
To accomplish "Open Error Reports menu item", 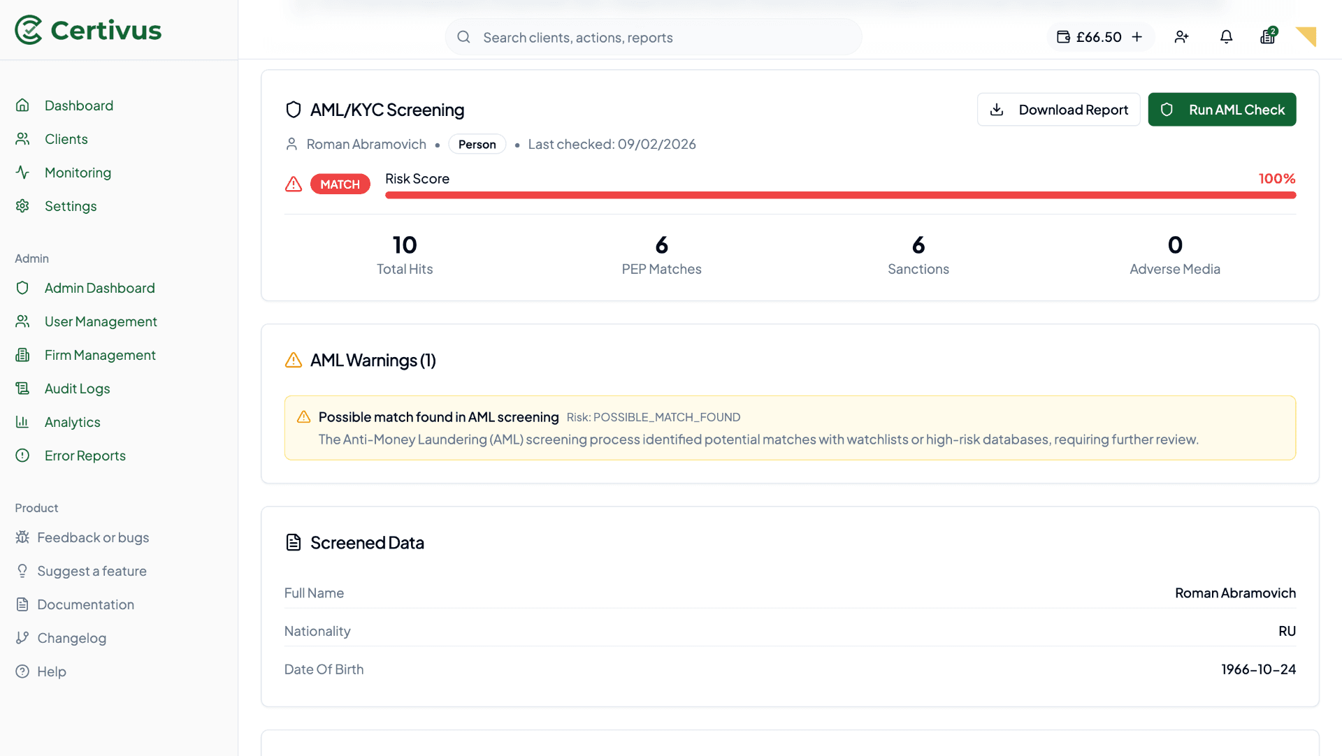I will click(x=85, y=456).
